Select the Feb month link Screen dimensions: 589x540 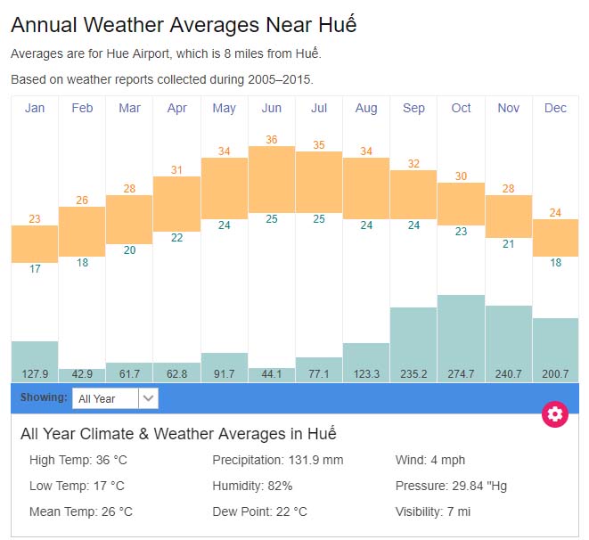click(82, 108)
